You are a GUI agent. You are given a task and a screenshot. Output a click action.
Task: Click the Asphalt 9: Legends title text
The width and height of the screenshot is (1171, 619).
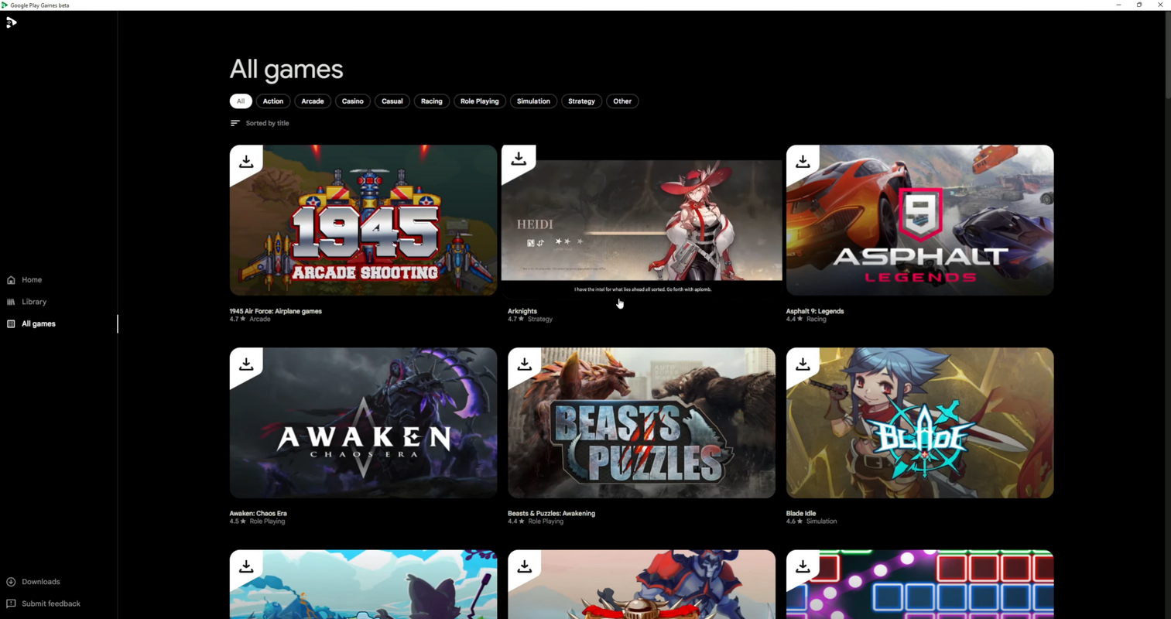(815, 311)
